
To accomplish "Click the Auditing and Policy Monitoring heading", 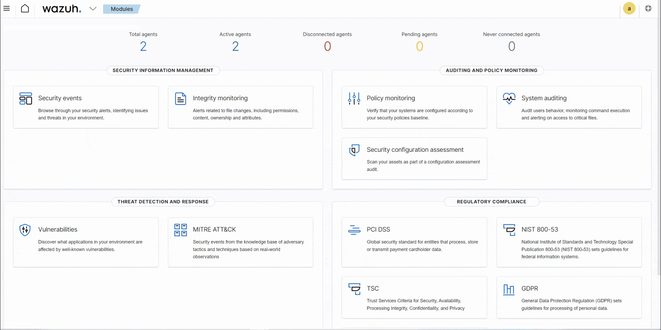I will tap(491, 70).
